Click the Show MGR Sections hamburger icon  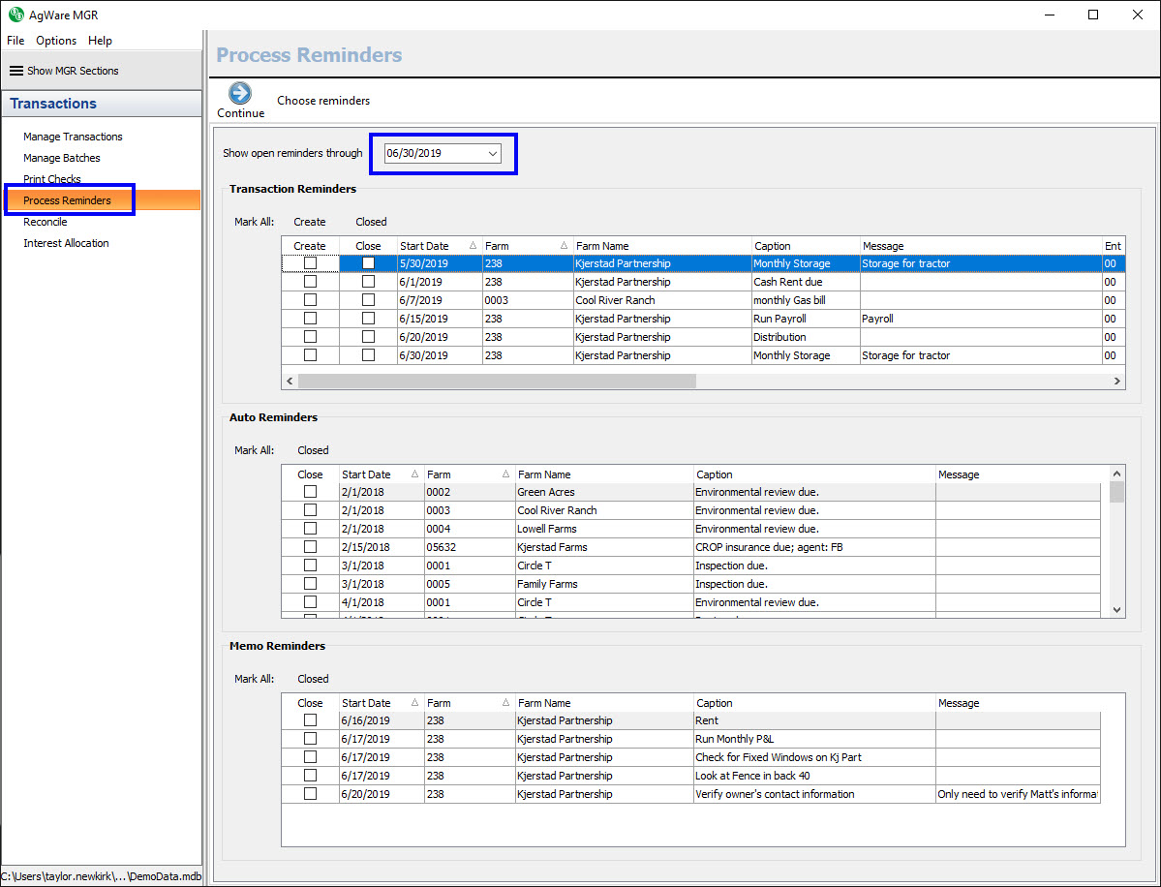(x=15, y=71)
